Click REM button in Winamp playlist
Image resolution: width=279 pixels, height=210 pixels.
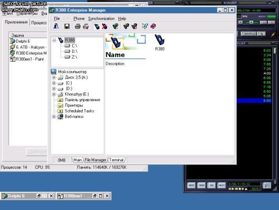tap(202, 185)
